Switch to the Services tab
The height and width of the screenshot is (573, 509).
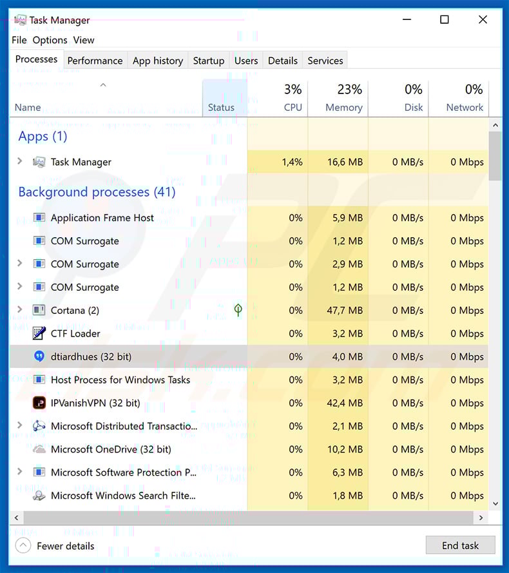click(x=325, y=61)
